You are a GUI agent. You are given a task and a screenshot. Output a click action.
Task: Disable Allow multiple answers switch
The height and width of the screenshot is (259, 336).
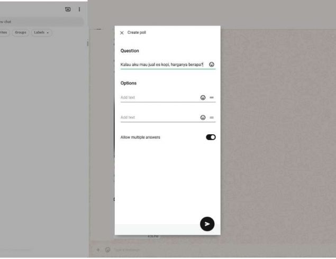point(211,137)
